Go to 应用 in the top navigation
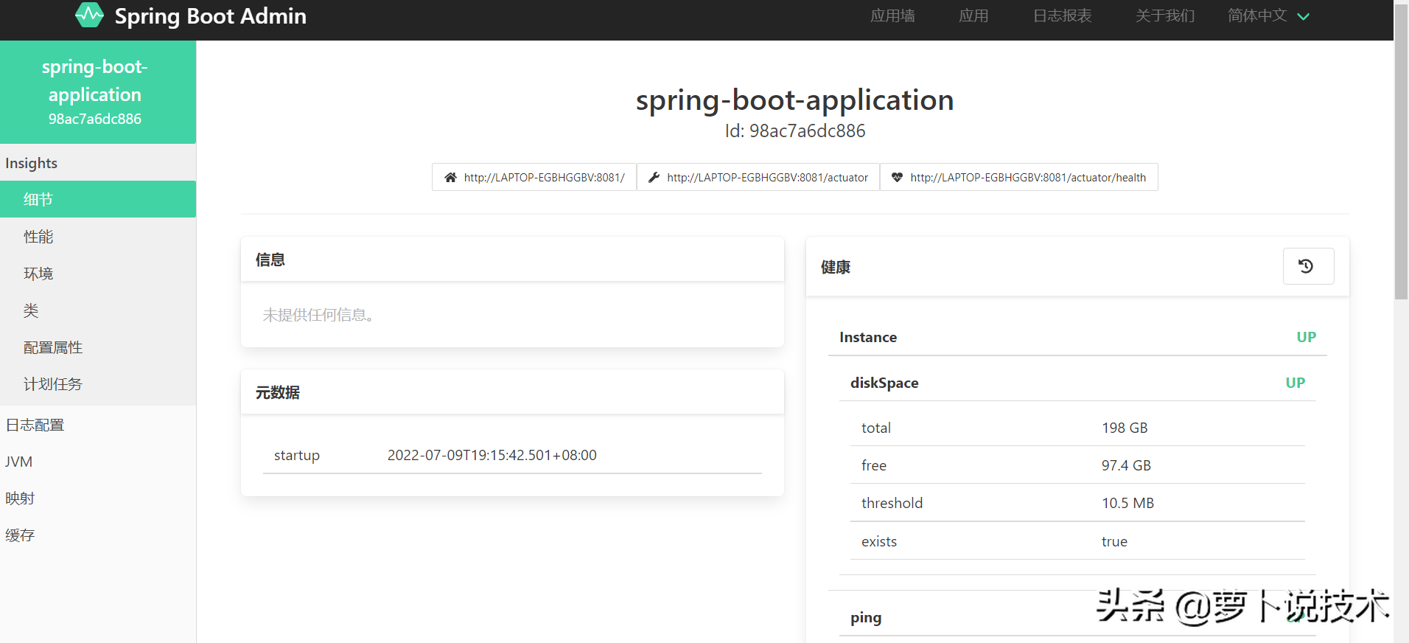This screenshot has width=1409, height=643. point(973,15)
